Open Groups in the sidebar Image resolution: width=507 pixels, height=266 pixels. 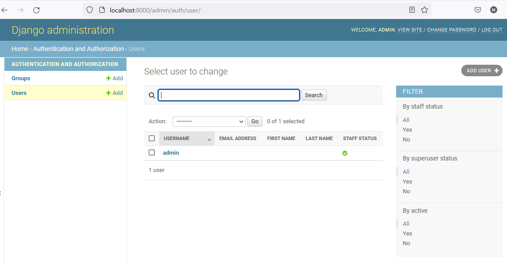tap(21, 78)
